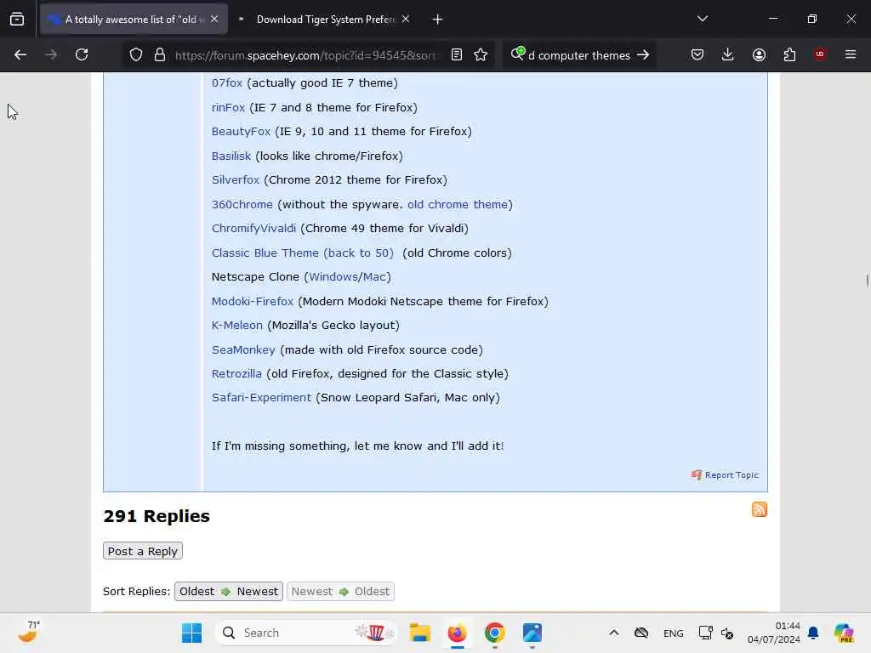The height and width of the screenshot is (653, 871).
Task: Bookmark this page with the star
Action: (481, 54)
